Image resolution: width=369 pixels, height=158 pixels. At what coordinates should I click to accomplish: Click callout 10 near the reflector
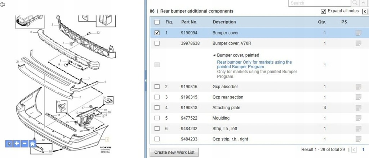coord(50,152)
